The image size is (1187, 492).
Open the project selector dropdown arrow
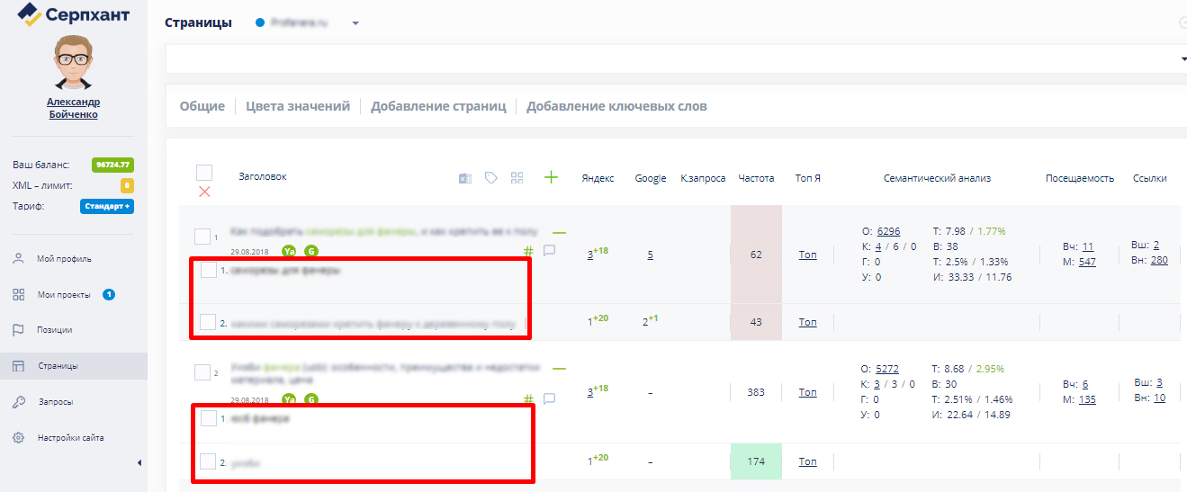click(355, 23)
